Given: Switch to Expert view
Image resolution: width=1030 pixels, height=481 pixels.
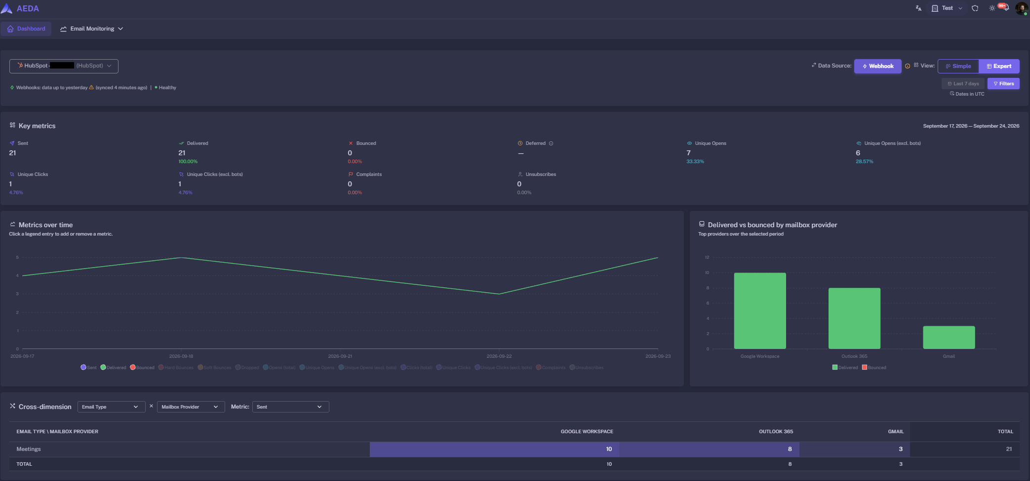Looking at the screenshot, I should [x=999, y=66].
